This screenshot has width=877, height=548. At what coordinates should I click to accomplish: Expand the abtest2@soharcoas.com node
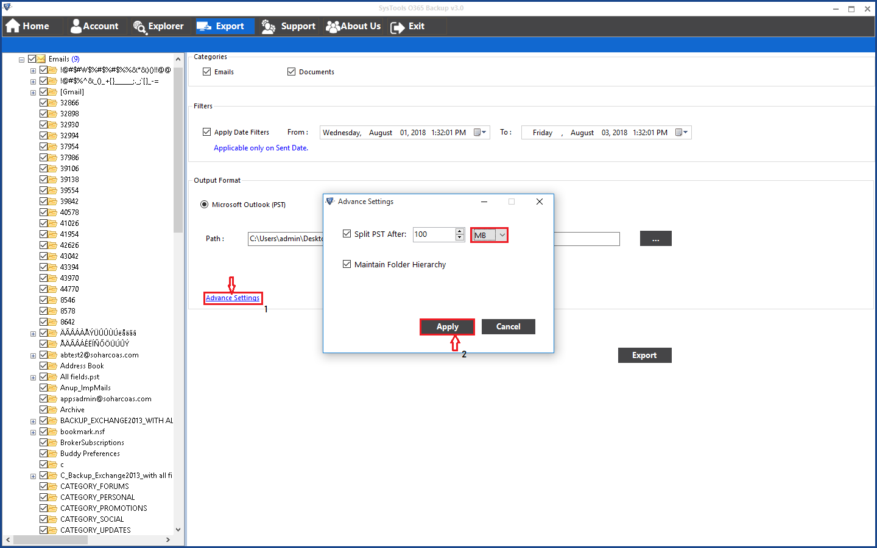coord(33,356)
